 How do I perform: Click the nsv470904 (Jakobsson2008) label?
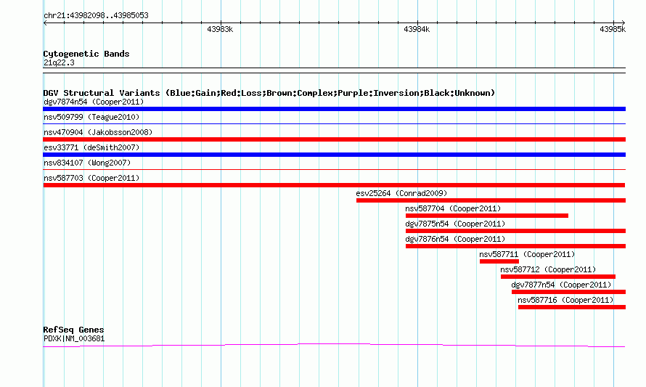tap(98, 132)
